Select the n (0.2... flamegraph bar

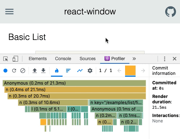pos(129,122)
